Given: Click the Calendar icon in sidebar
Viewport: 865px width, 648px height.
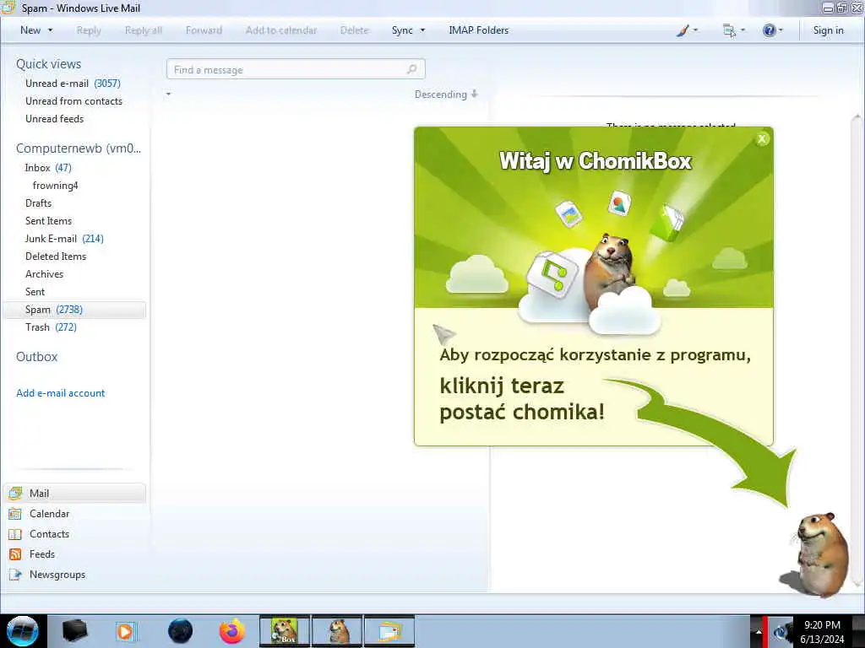Looking at the screenshot, I should pos(15,514).
